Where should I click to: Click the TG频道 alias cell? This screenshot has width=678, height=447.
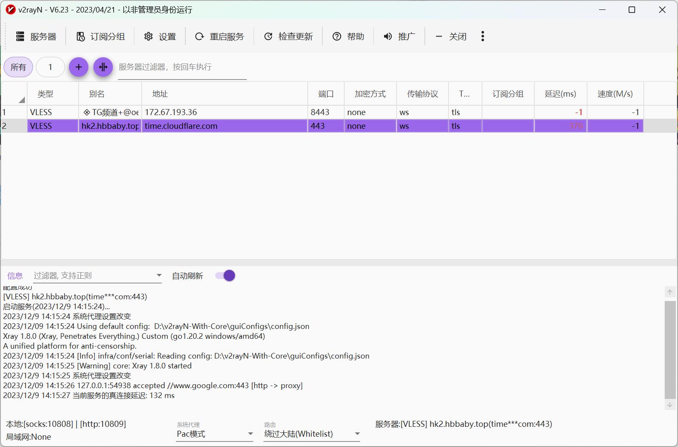110,112
